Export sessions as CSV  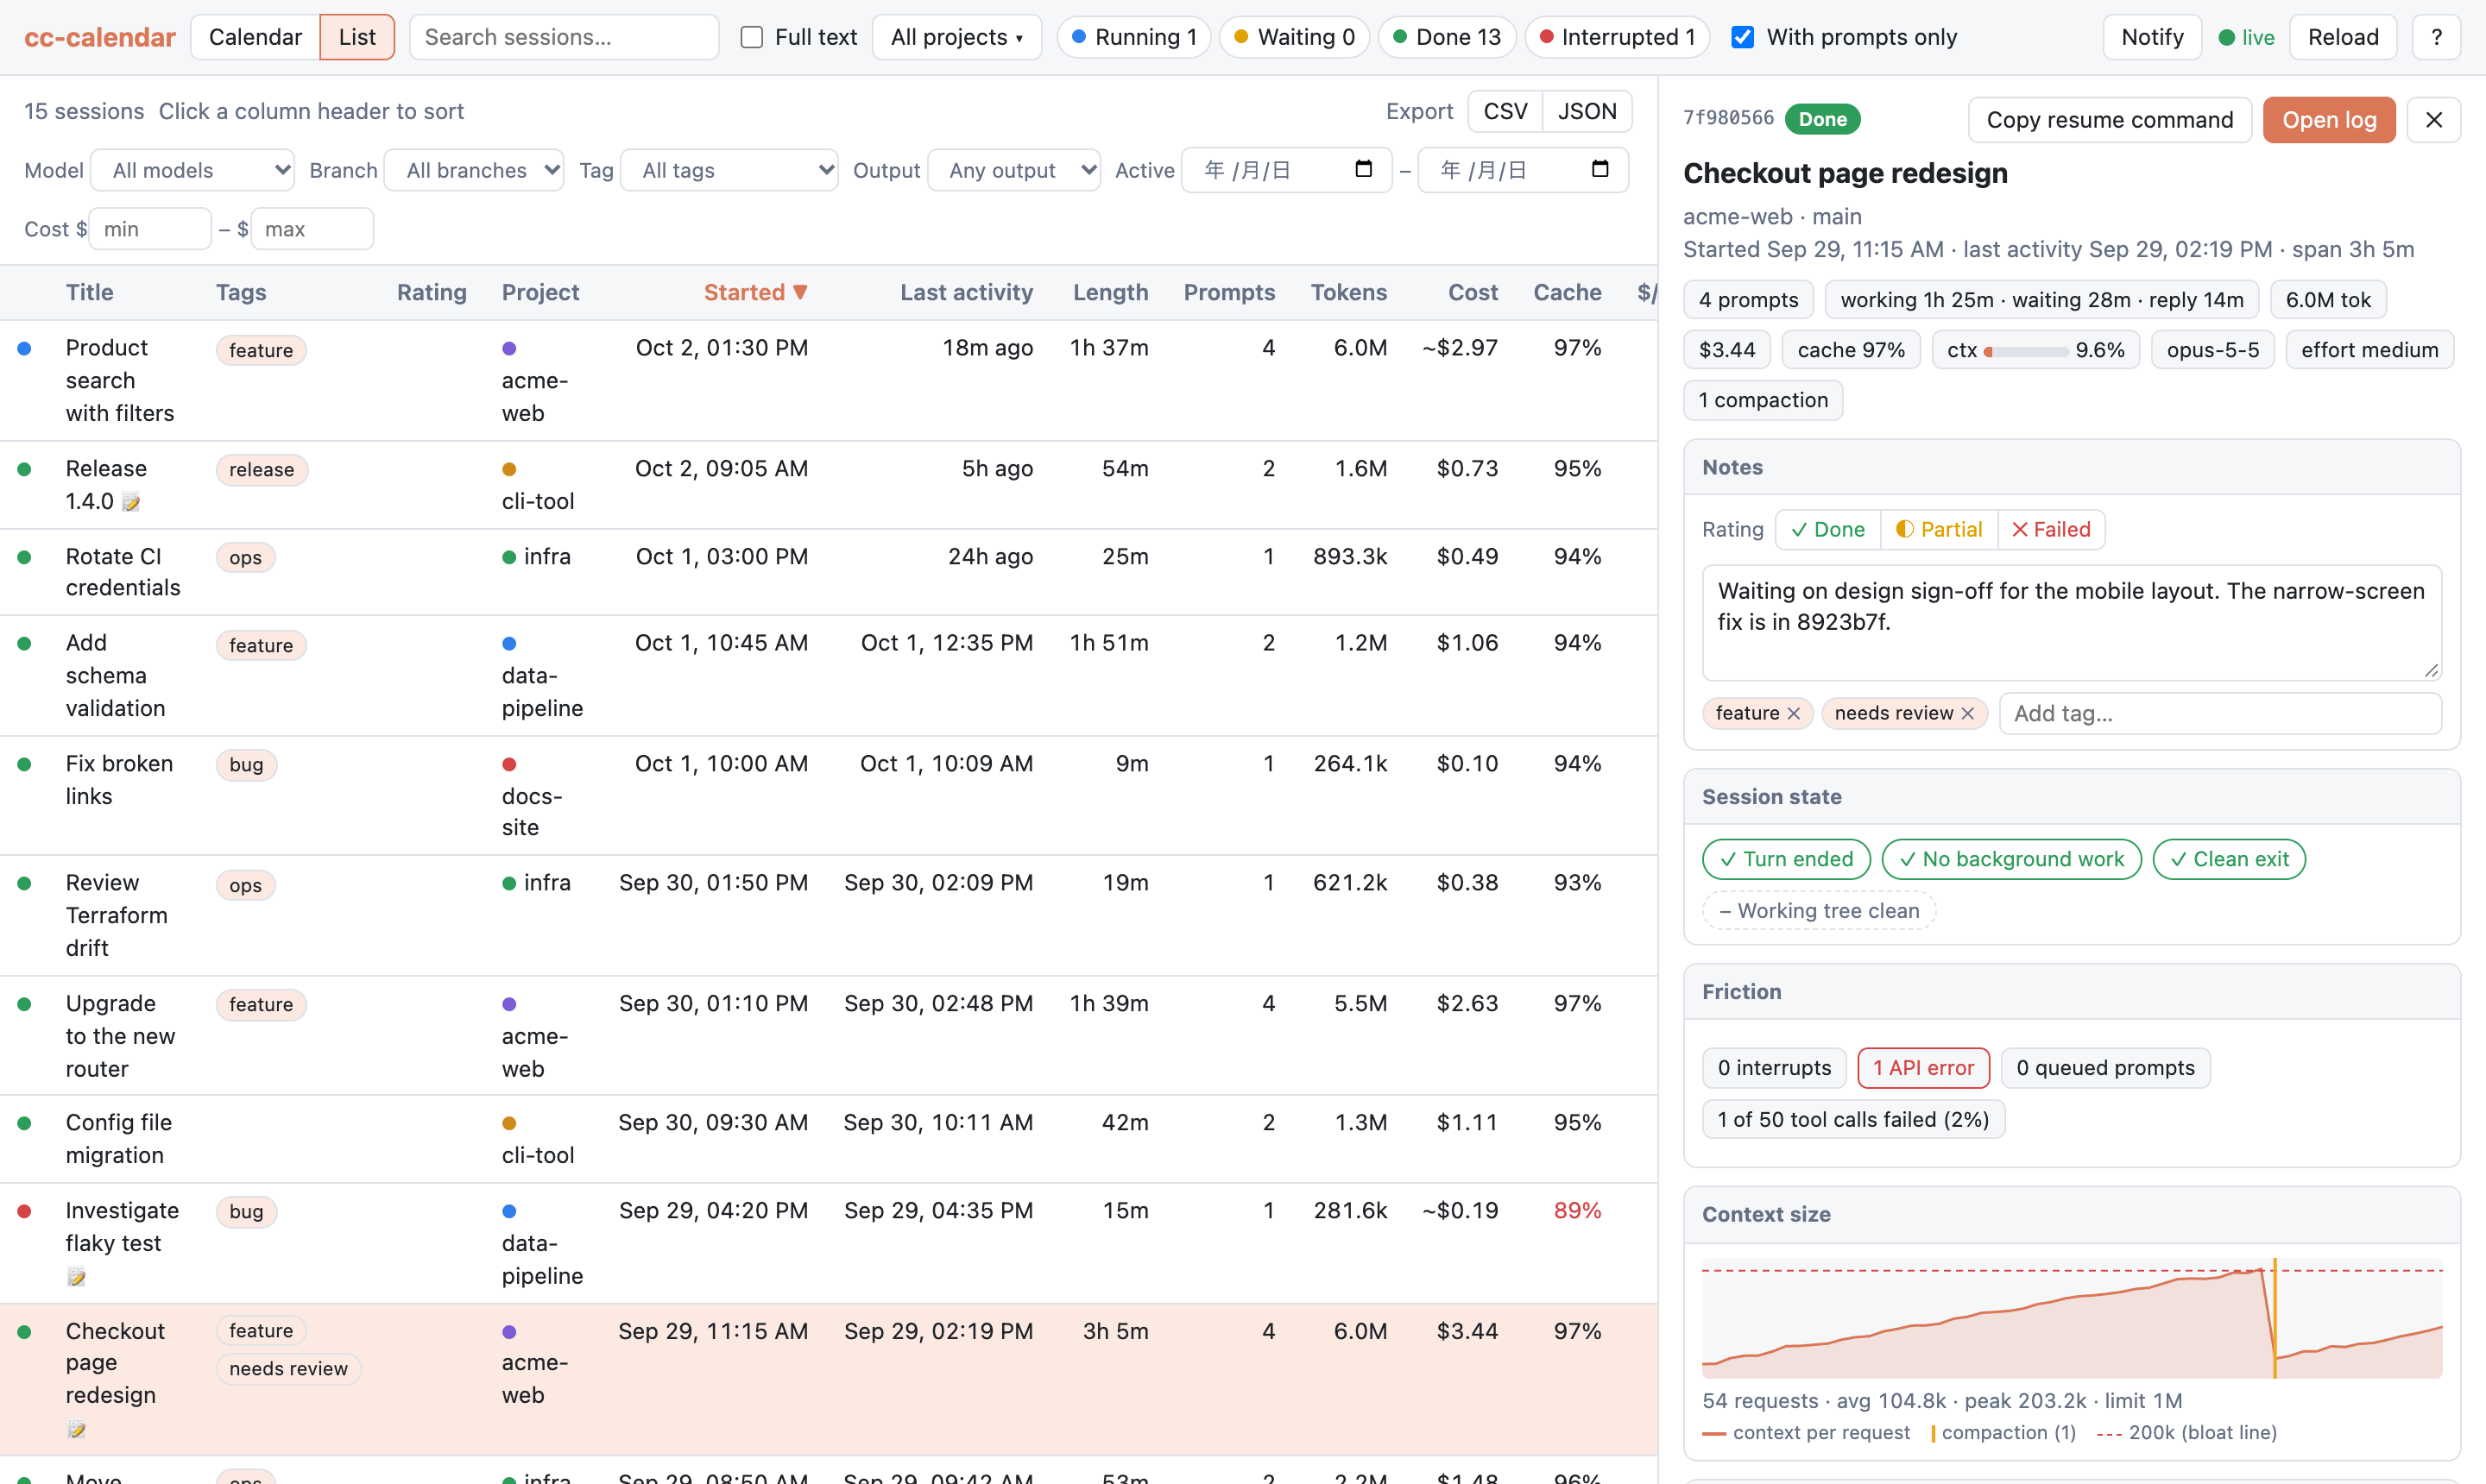click(x=1505, y=111)
